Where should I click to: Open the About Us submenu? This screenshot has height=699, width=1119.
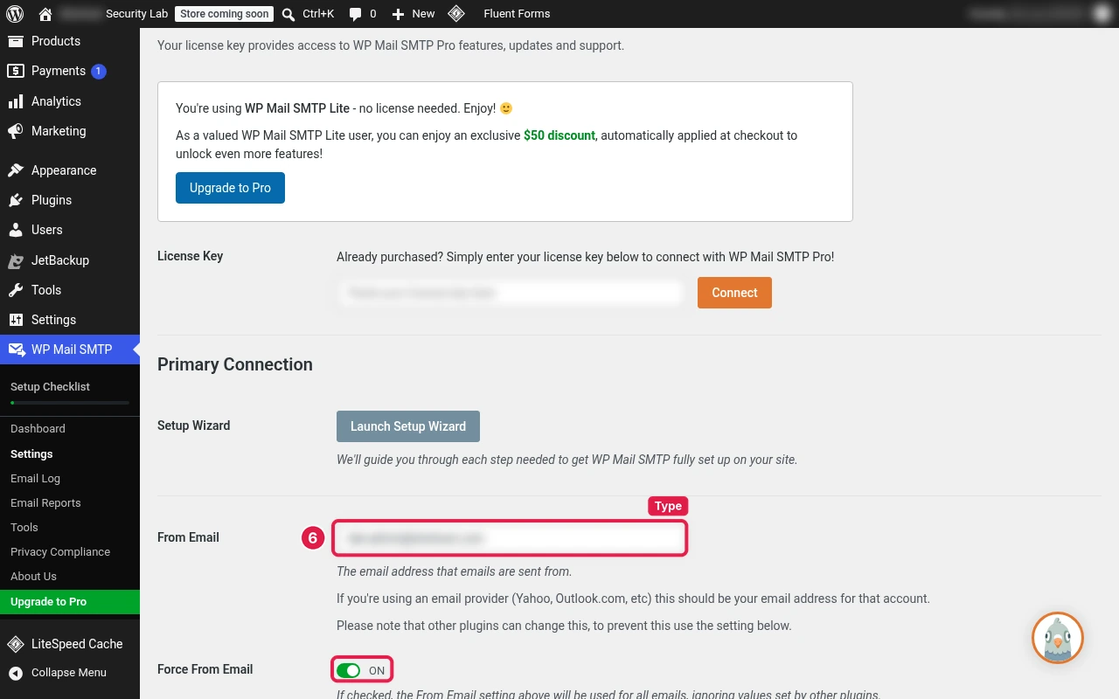(x=33, y=577)
